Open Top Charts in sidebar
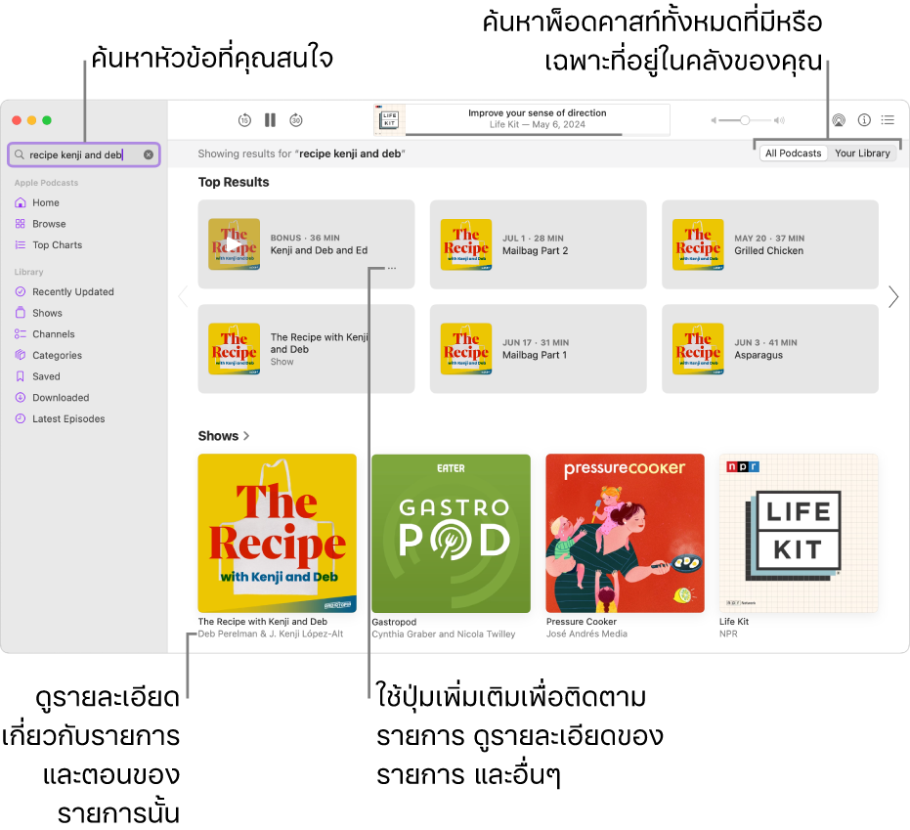Image resolution: width=910 pixels, height=830 pixels. tap(57, 245)
